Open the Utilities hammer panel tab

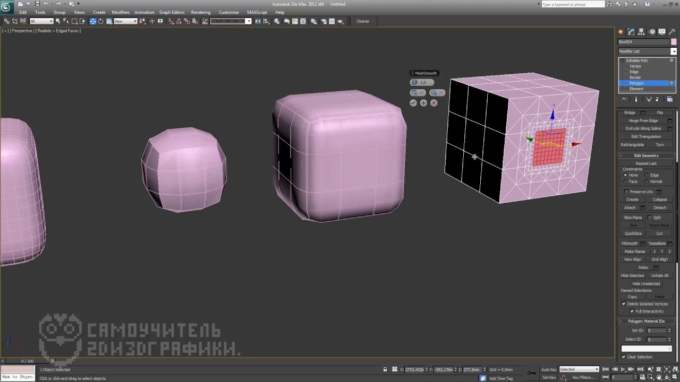click(672, 32)
